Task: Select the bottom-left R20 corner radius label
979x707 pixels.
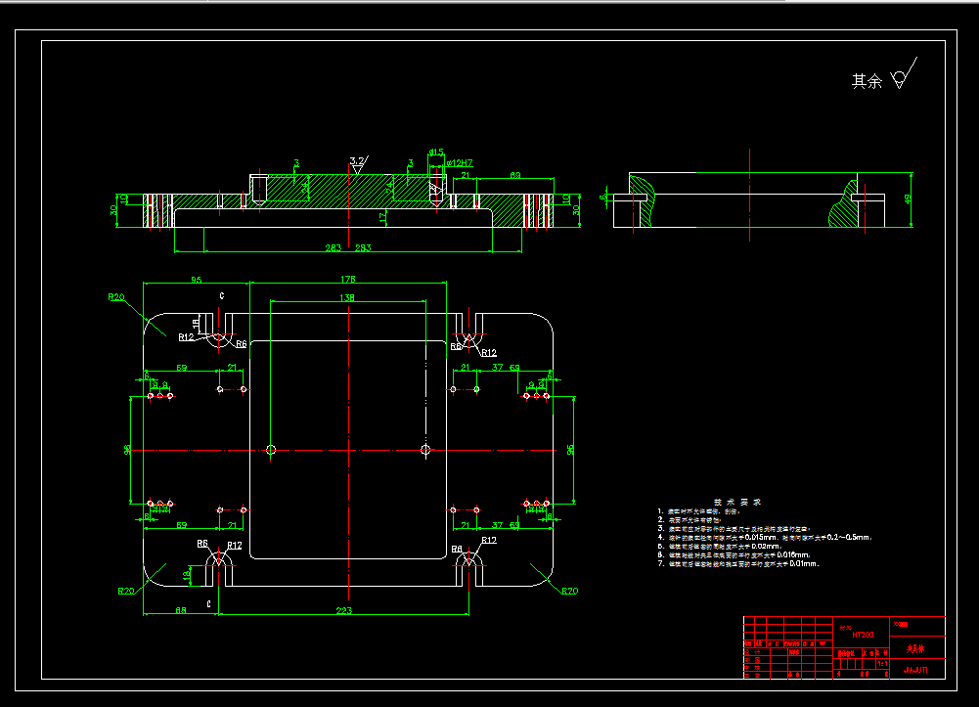Action: point(126,591)
